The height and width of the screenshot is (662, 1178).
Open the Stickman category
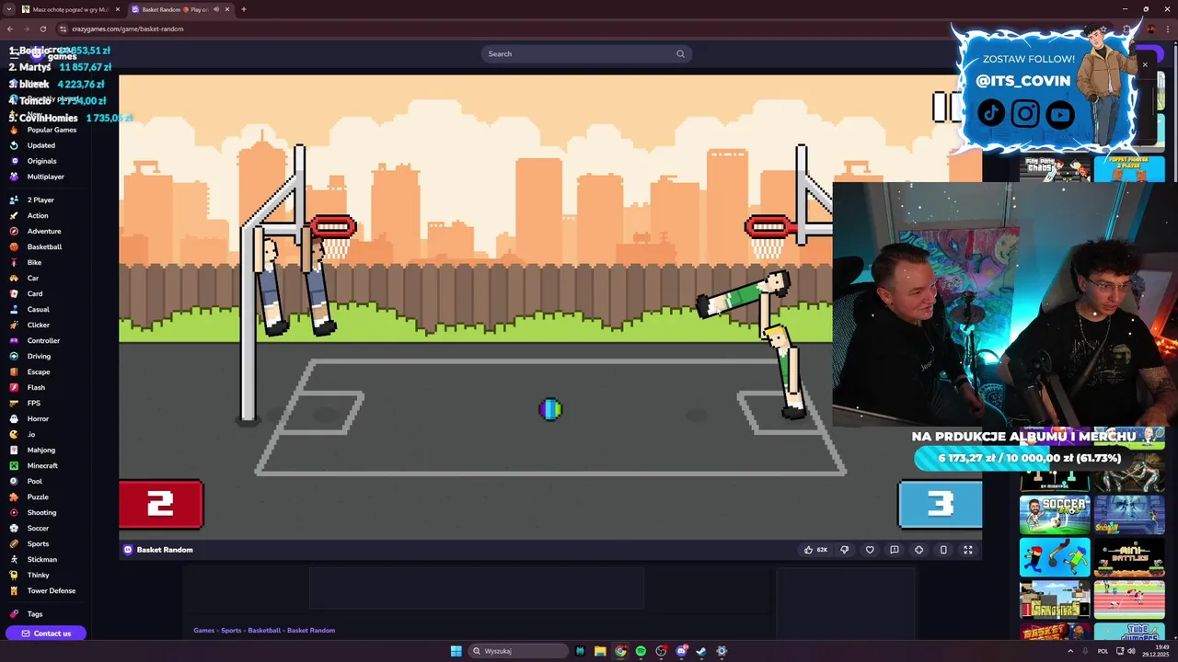click(x=42, y=559)
